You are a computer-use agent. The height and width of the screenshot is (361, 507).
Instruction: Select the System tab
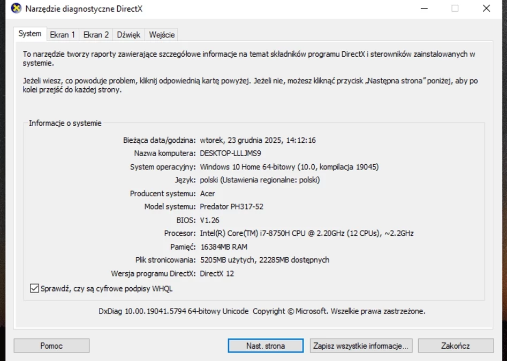tap(29, 34)
